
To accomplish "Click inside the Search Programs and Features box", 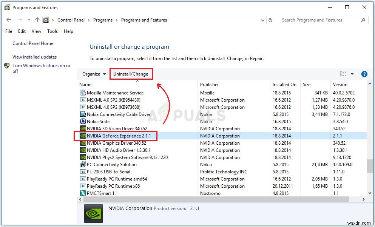I will [319, 20].
